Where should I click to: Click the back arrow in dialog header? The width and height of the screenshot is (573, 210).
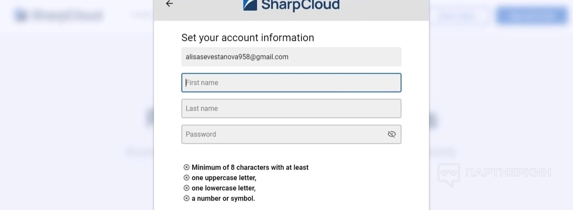tap(169, 4)
